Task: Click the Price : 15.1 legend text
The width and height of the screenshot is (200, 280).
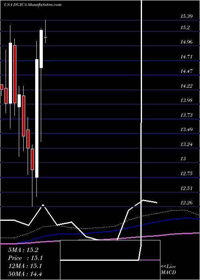Action: click(25, 258)
